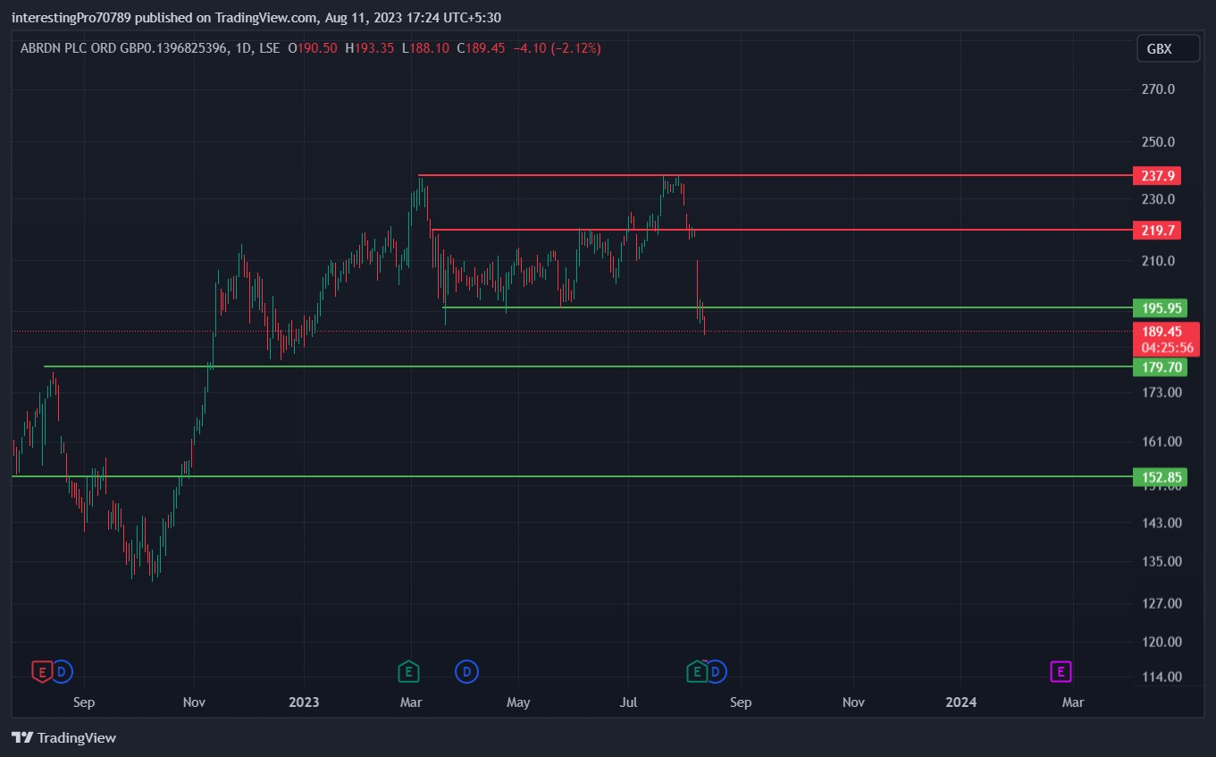1216x757 pixels.
Task: Click the 210.0 price axis label
Action: coord(1158,261)
